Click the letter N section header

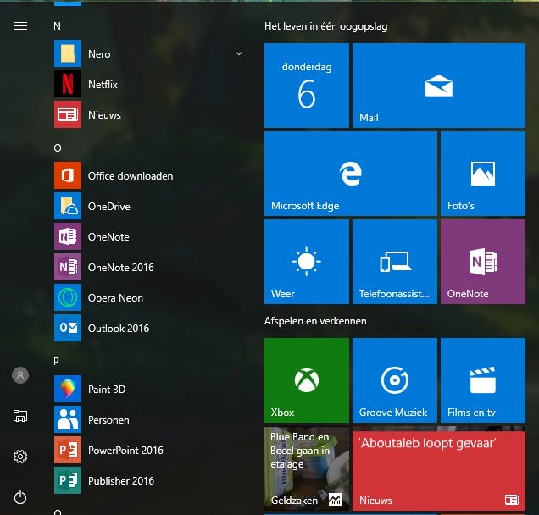click(x=58, y=26)
